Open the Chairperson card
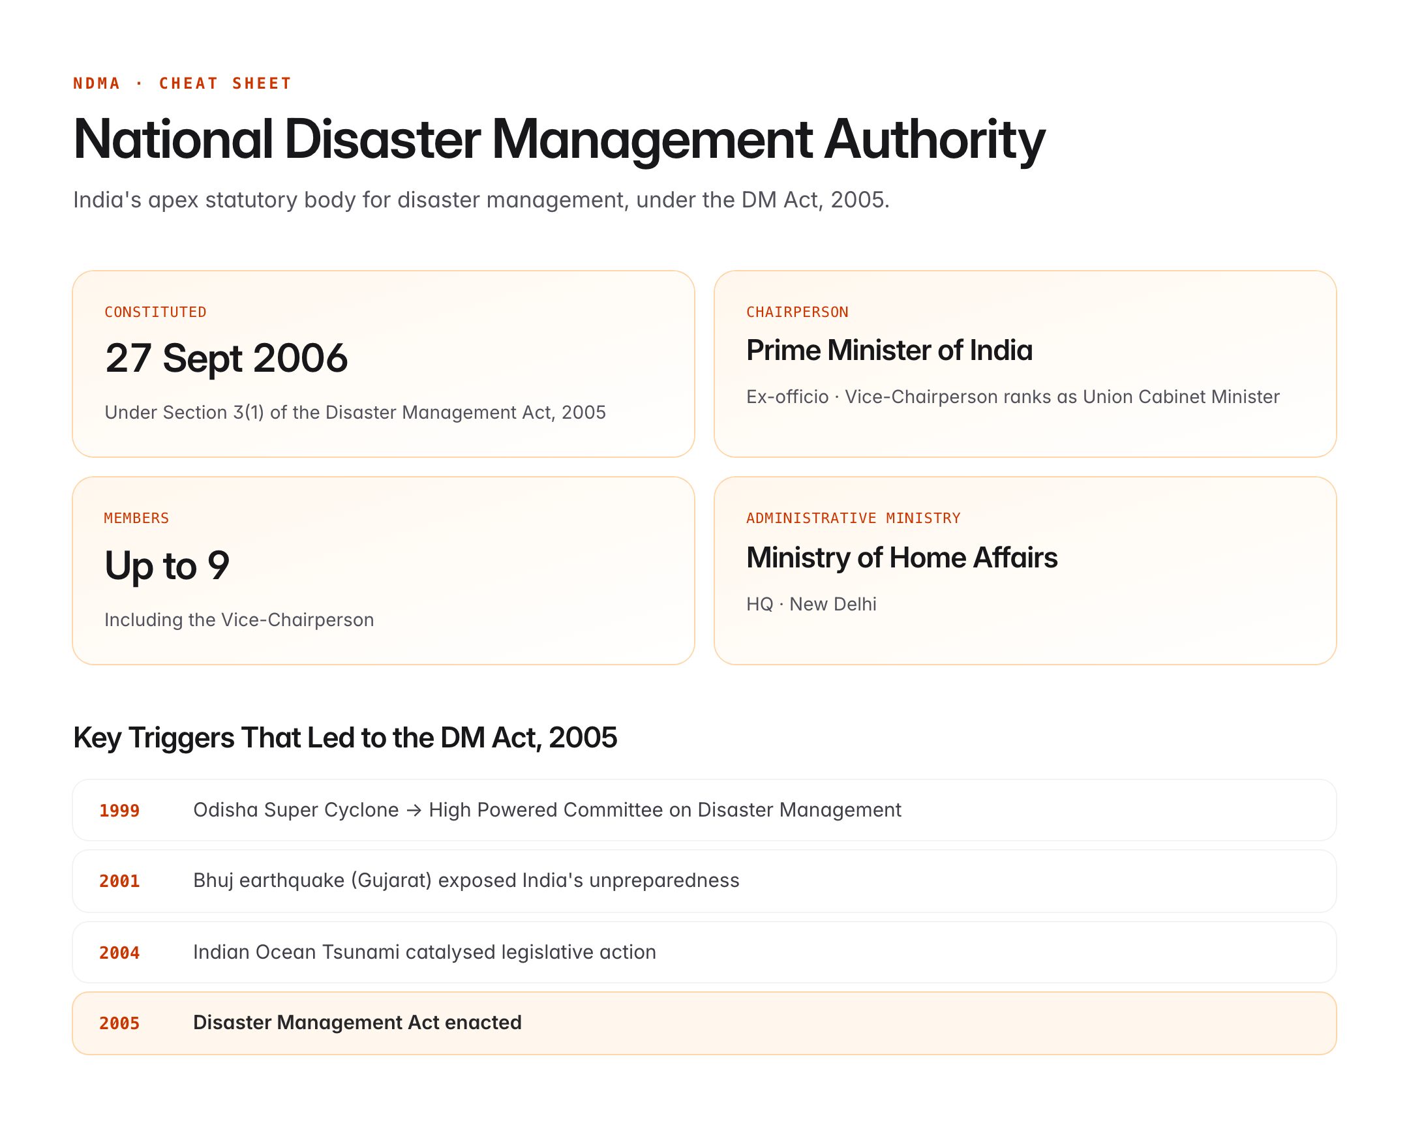The height and width of the screenshot is (1127, 1409). pos(1026,363)
